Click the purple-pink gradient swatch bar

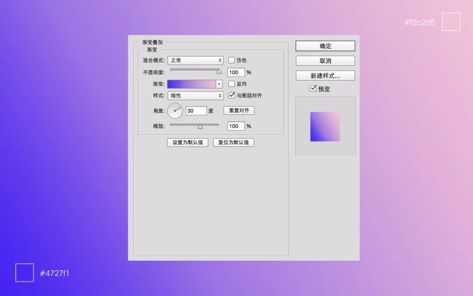[x=191, y=84]
